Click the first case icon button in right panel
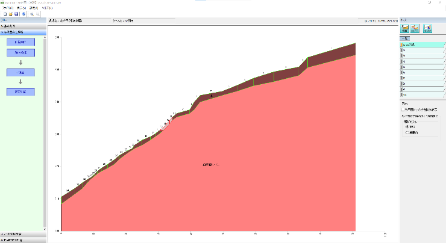The image size is (446, 243). pos(406,28)
